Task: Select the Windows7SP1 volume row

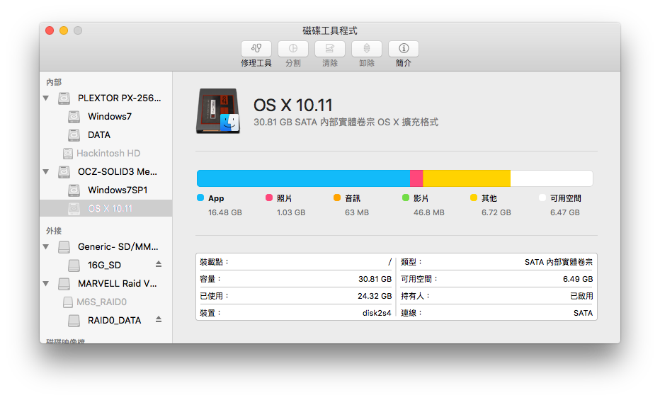Action: pyautogui.click(x=106, y=190)
